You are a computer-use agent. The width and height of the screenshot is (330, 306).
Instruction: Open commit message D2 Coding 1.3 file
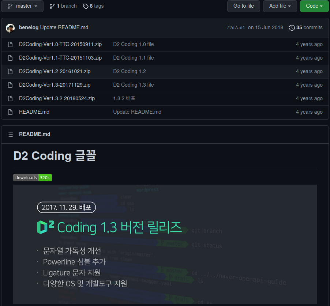click(x=134, y=85)
